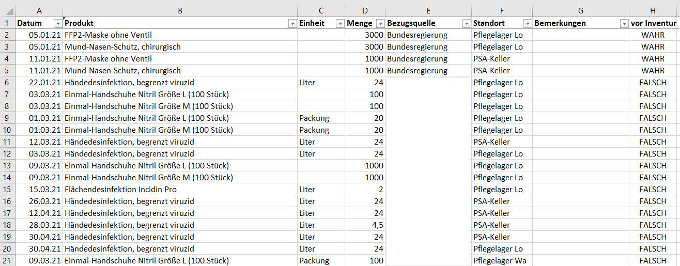Open the Standort filter dropdown
This screenshot has height=266, width=680.
tap(527, 23)
